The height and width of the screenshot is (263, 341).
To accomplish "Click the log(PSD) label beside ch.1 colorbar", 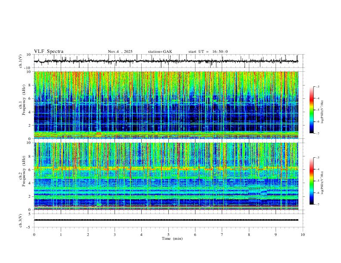I will 322,112.
